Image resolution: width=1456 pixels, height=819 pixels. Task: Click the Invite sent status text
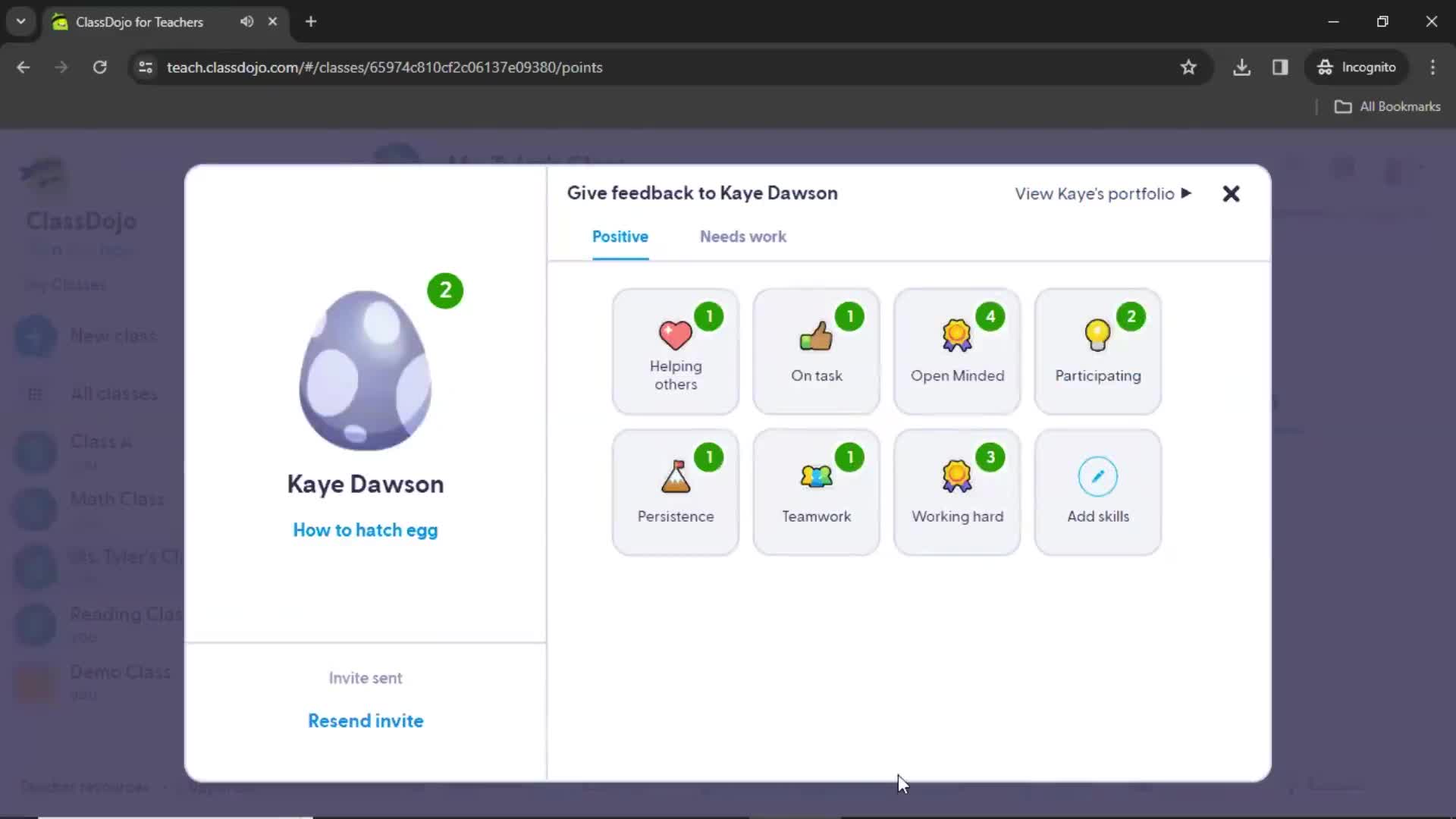click(x=365, y=678)
